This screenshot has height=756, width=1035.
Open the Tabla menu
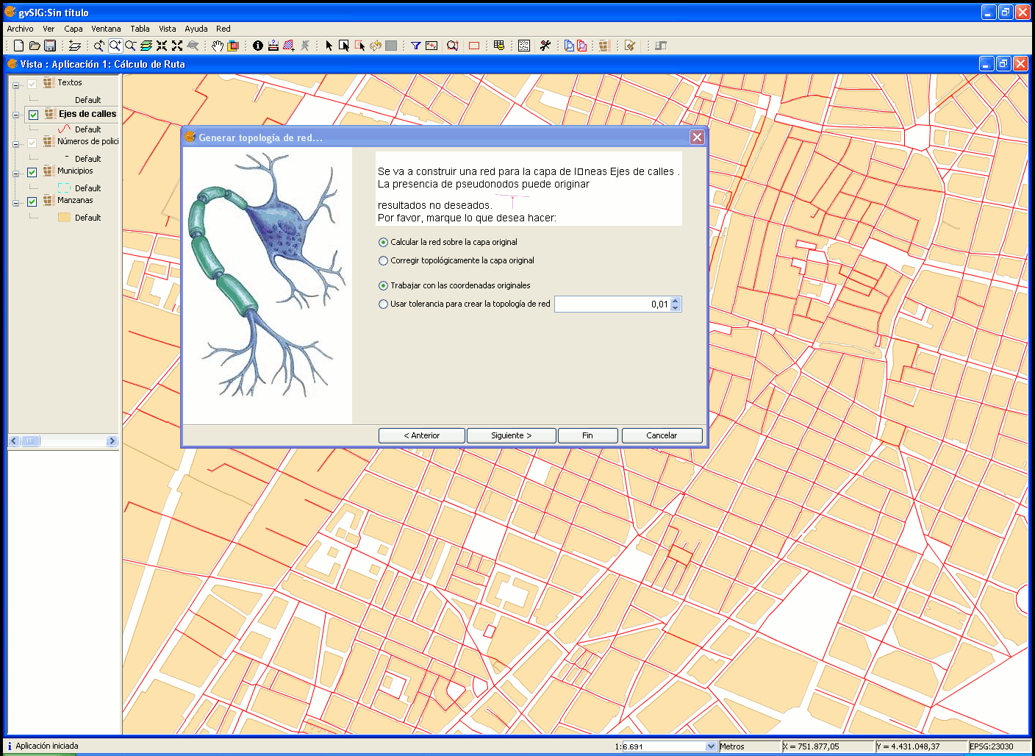click(140, 29)
